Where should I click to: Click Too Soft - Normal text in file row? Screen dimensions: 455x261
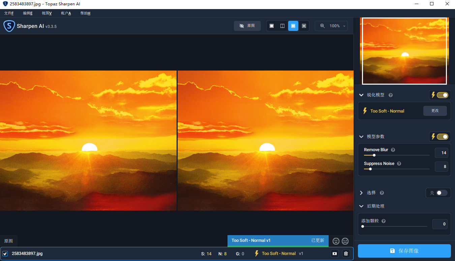279,254
